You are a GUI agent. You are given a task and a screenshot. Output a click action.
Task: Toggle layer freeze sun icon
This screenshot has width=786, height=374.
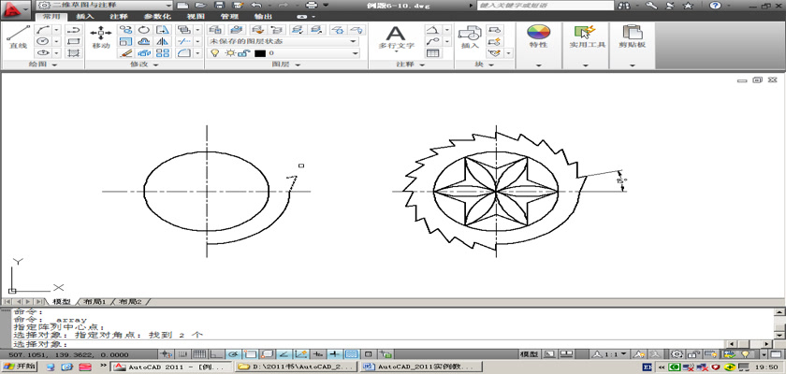pyautogui.click(x=228, y=53)
